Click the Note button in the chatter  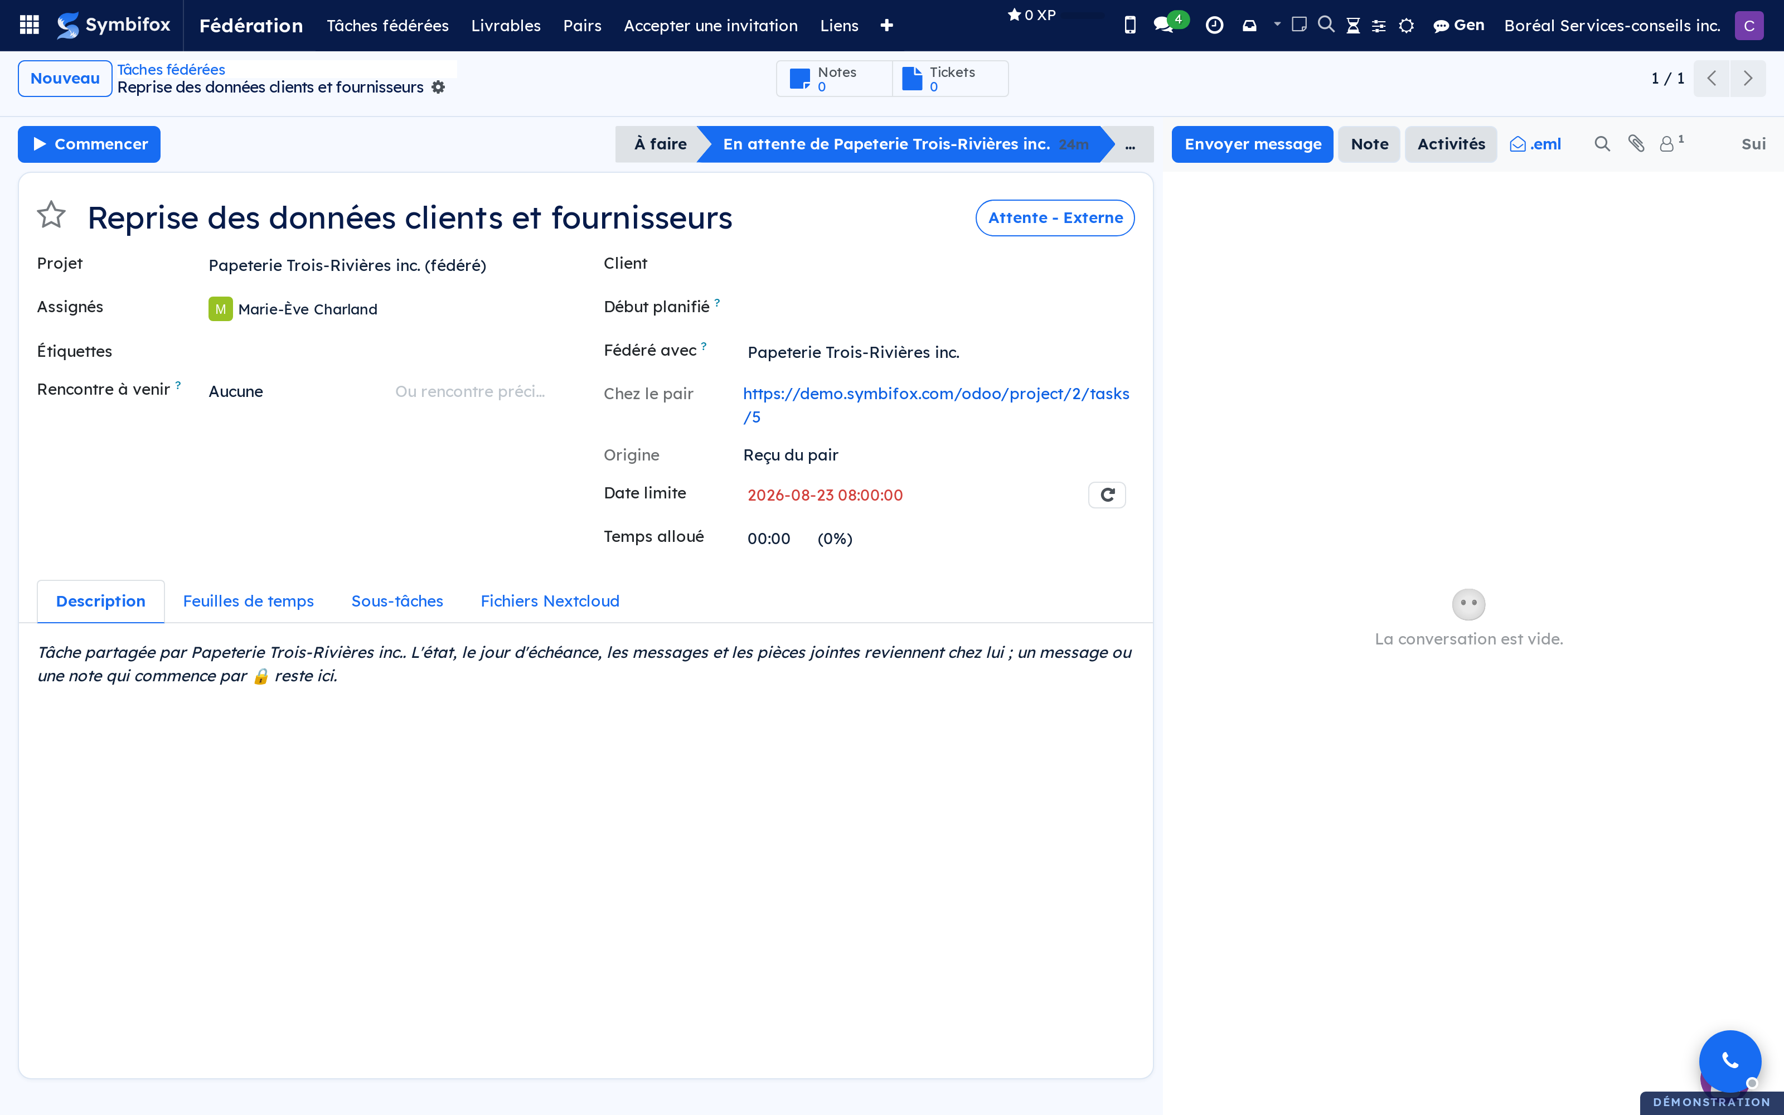[1369, 144]
